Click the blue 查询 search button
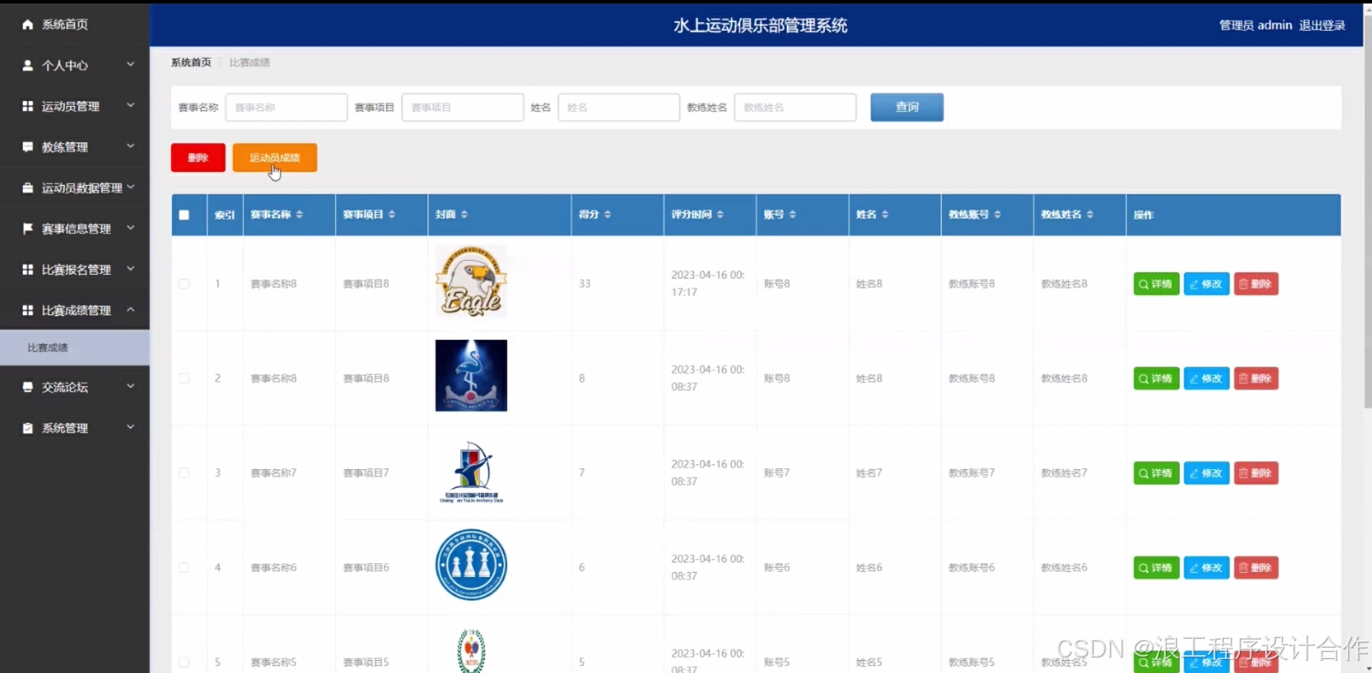The image size is (1372, 673). coord(907,107)
